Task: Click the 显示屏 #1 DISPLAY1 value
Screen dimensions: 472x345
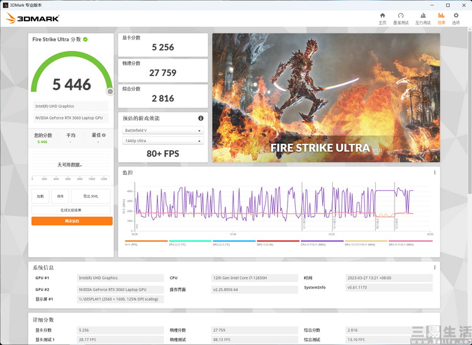Action: (120, 299)
